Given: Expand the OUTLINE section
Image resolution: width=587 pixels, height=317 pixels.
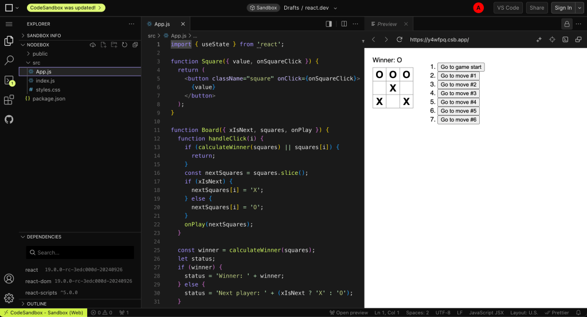Looking at the screenshot, I should pyautogui.click(x=37, y=304).
